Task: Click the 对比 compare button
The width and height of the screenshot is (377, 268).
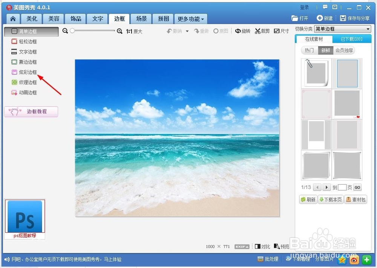Action: [262, 247]
